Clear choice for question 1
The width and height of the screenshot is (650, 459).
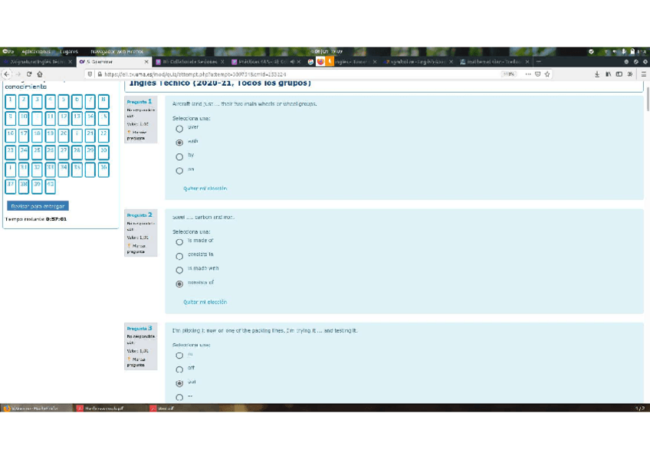point(205,189)
